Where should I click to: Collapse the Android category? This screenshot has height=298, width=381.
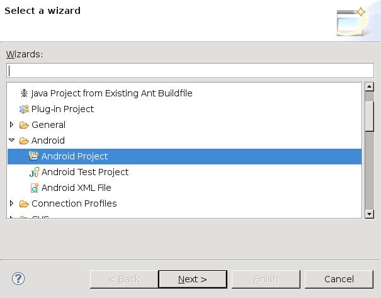(x=11, y=140)
